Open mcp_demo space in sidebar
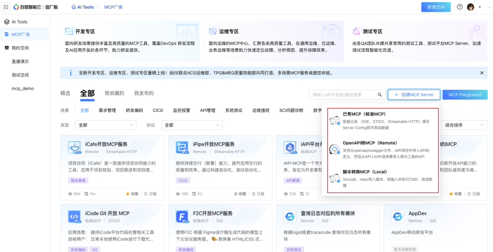The height and width of the screenshot is (252, 493). [23, 89]
